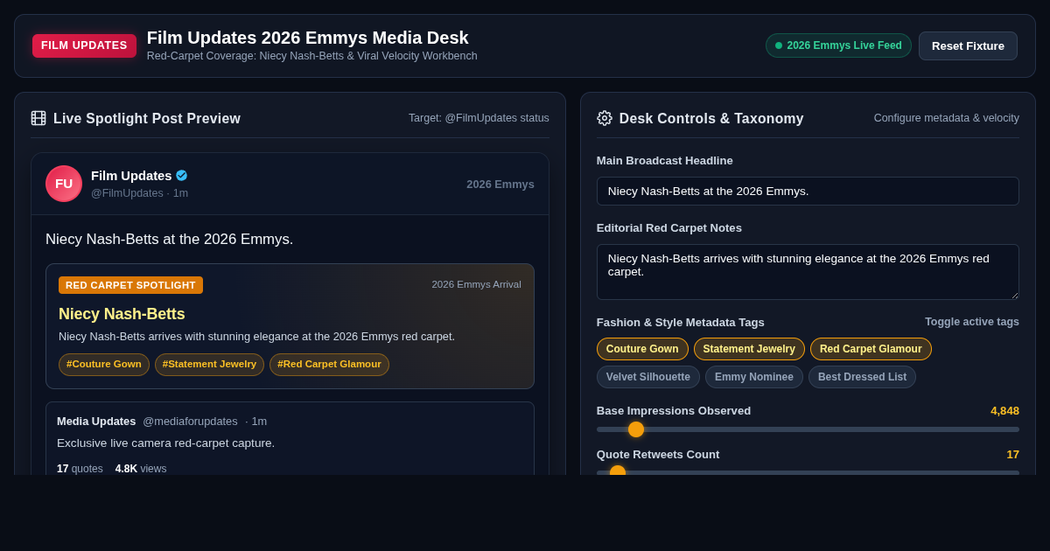The height and width of the screenshot is (551, 1050).
Task: Click the Editorial Red Carpet Notes textarea
Action: click(808, 272)
